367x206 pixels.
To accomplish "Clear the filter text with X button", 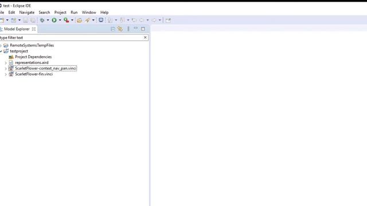I will pyautogui.click(x=145, y=37).
